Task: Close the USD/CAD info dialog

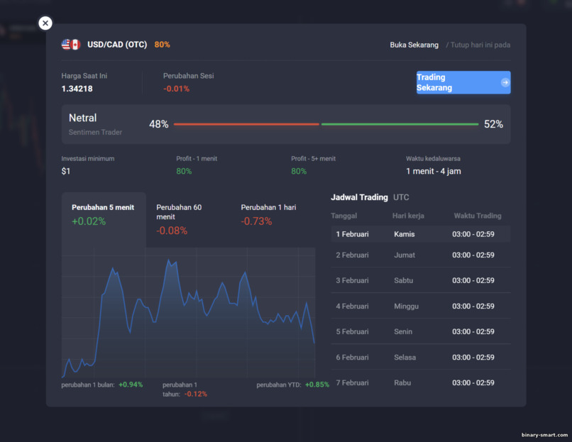Action: pyautogui.click(x=45, y=23)
